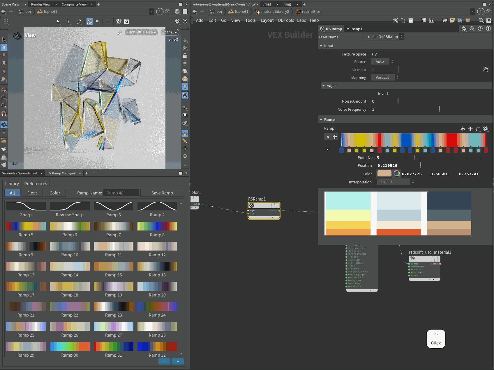Image resolution: width=494 pixels, height=370 pixels.
Task: Switch to the Render View tab
Action: point(41,4)
